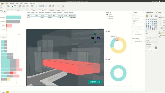Click the Apartment bar in type chart
Viewport: 165px width, 93px height.
[13, 17]
